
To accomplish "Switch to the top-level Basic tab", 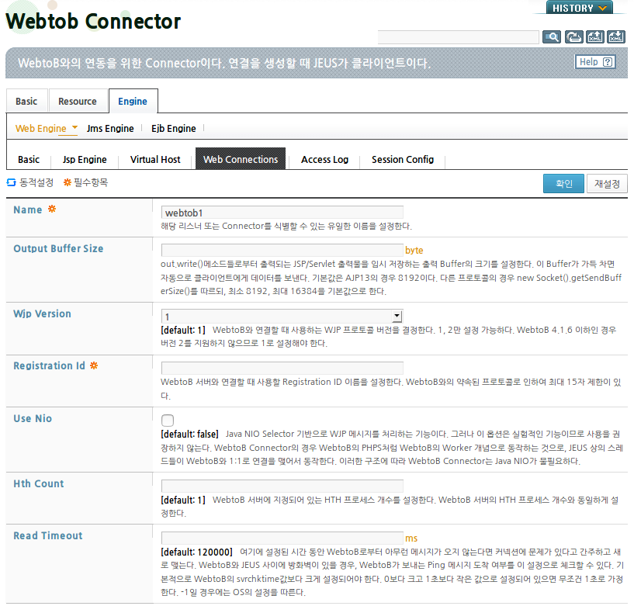I will pyautogui.click(x=26, y=101).
